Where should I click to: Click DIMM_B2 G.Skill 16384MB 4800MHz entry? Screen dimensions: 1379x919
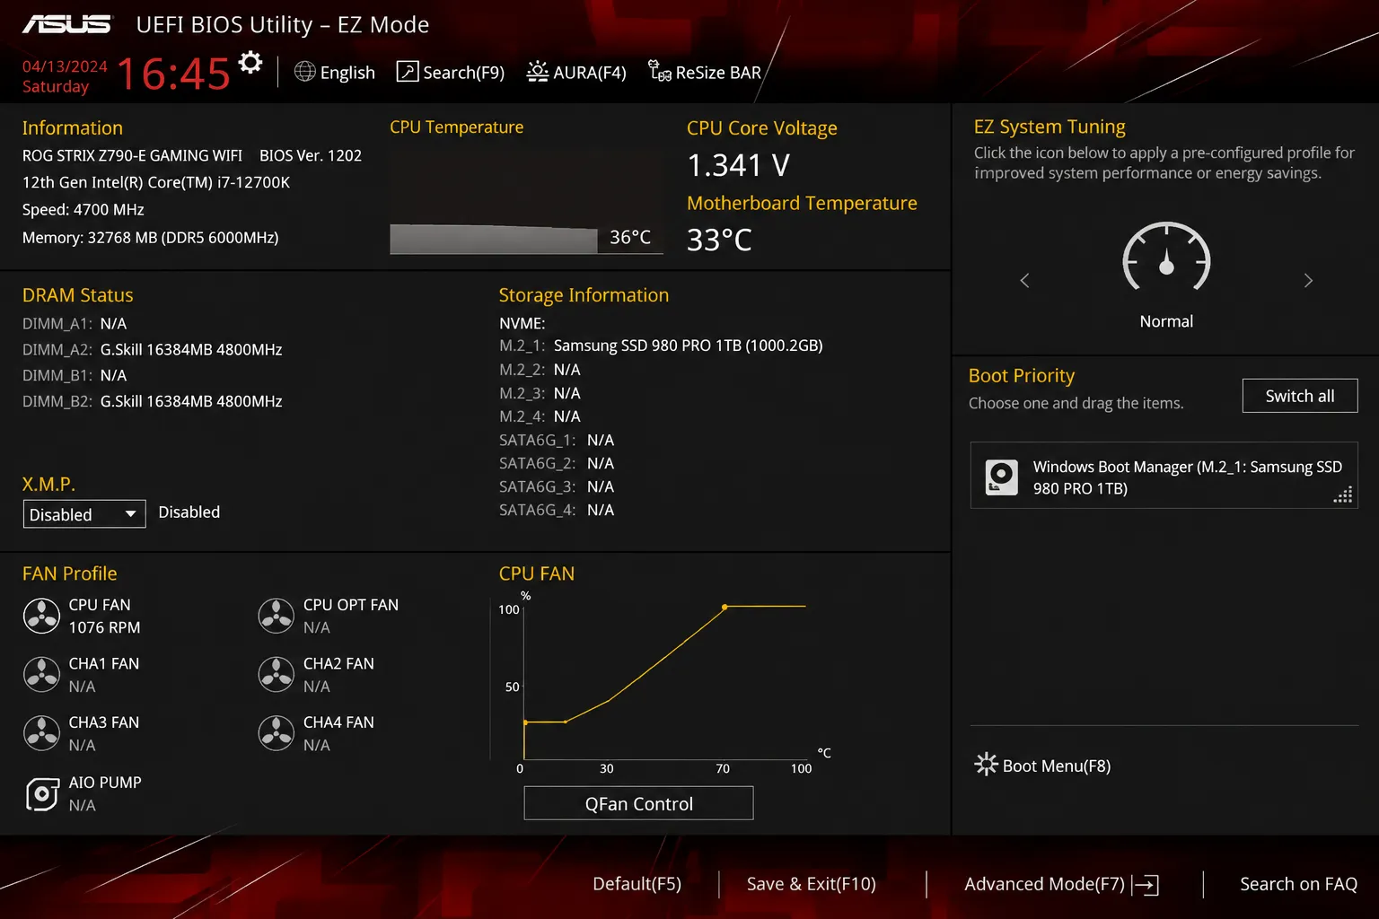153,402
